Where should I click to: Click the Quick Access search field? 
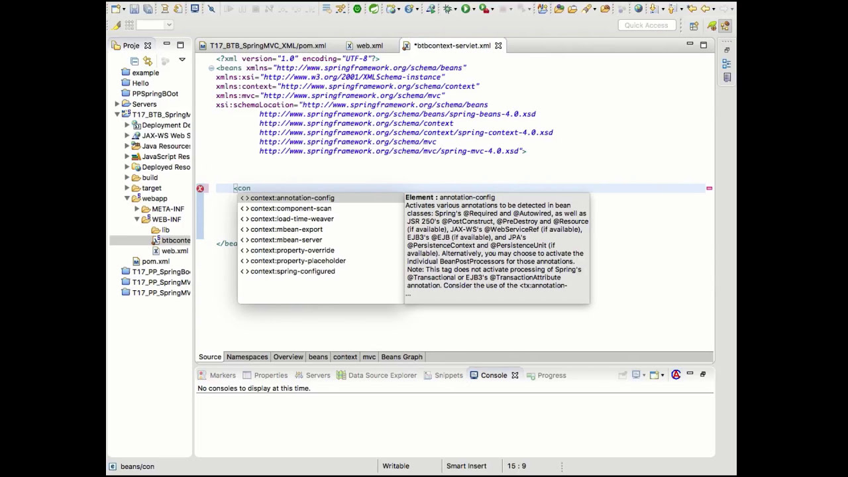click(646, 25)
